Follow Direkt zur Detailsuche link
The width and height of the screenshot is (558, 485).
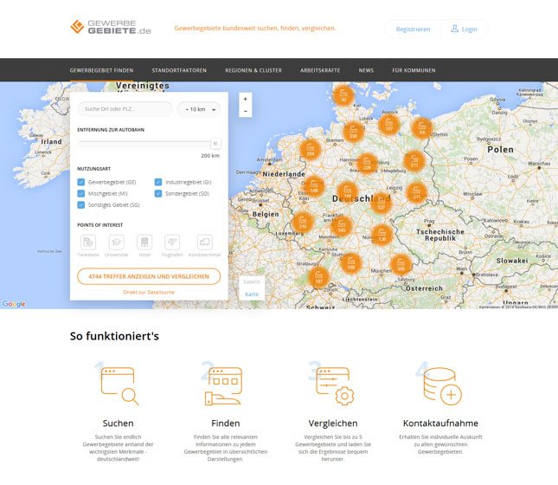[x=149, y=292]
